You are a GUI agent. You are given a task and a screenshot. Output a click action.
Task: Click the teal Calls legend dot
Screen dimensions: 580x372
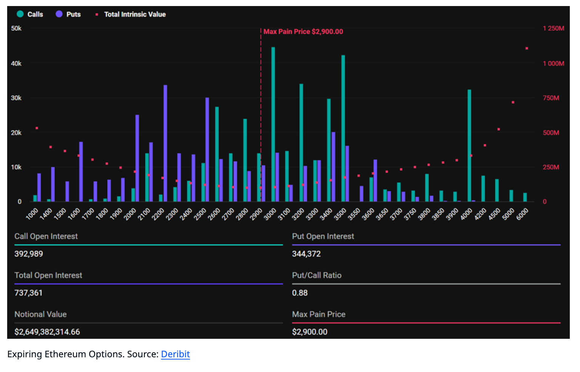click(x=20, y=14)
